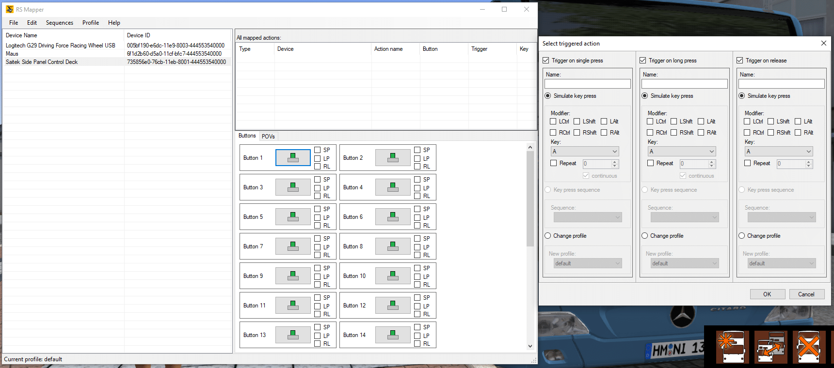The width and height of the screenshot is (834, 368).
Task: Click the Cancel button
Action: click(806, 294)
